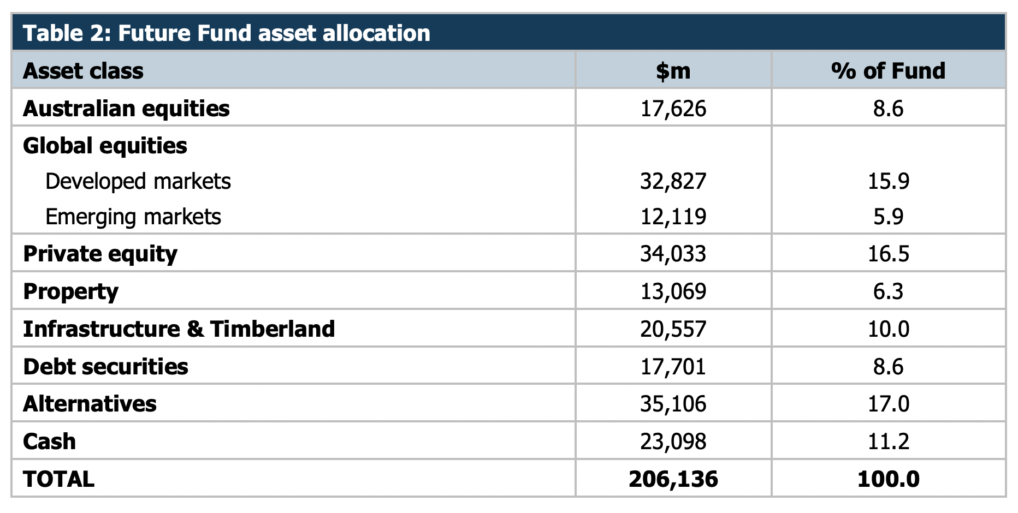Image resolution: width=1018 pixels, height=513 pixels.
Task: Click the 206,136 total amount
Action: pyautogui.click(x=673, y=479)
